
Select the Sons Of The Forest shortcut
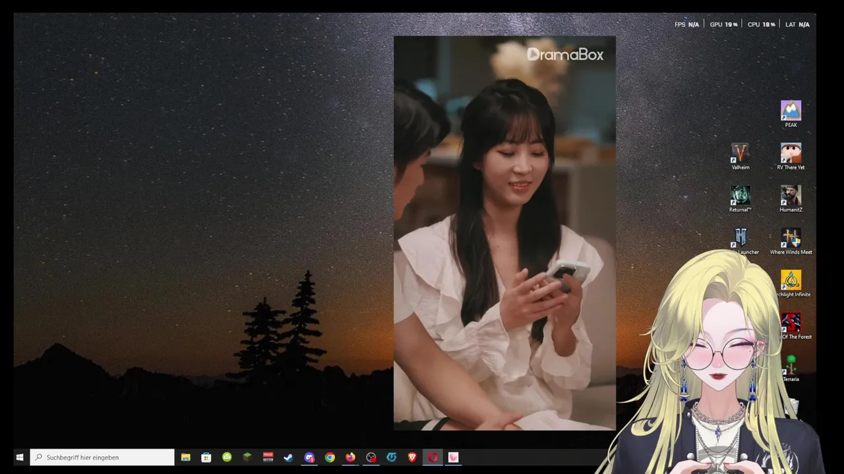(791, 326)
